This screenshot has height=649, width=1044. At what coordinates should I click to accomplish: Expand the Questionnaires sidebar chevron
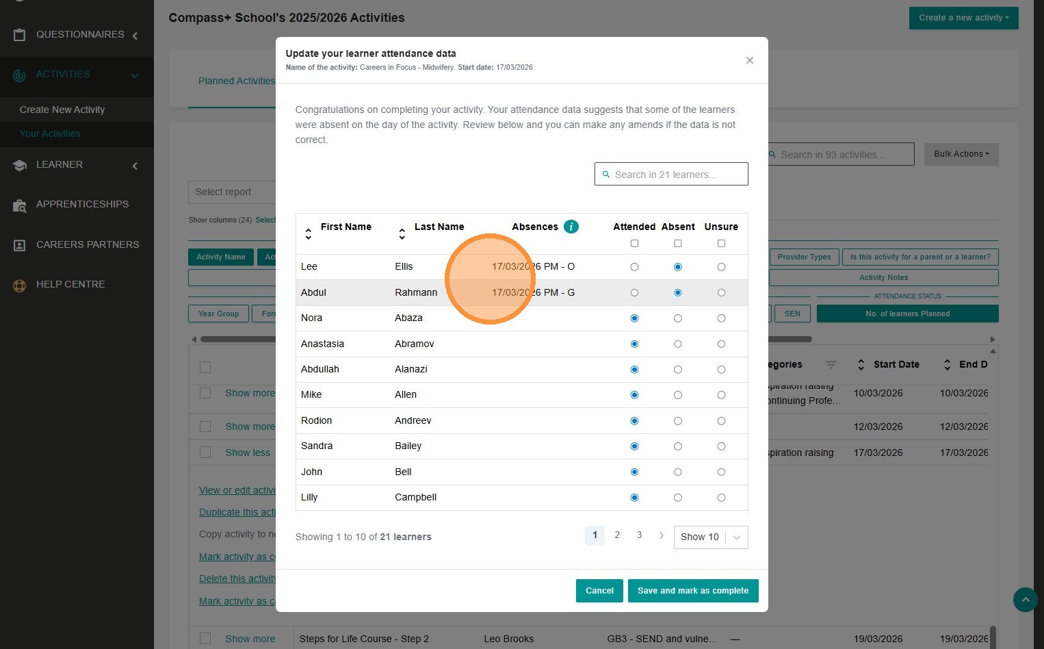pos(135,36)
